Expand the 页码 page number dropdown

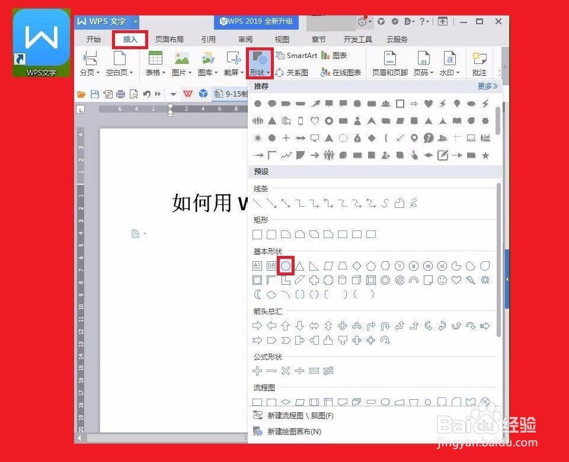423,64
